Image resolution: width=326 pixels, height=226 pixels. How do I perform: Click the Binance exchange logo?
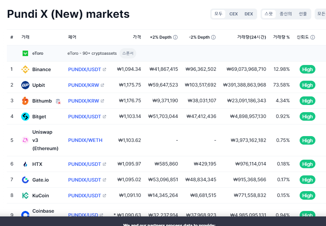click(x=25, y=69)
